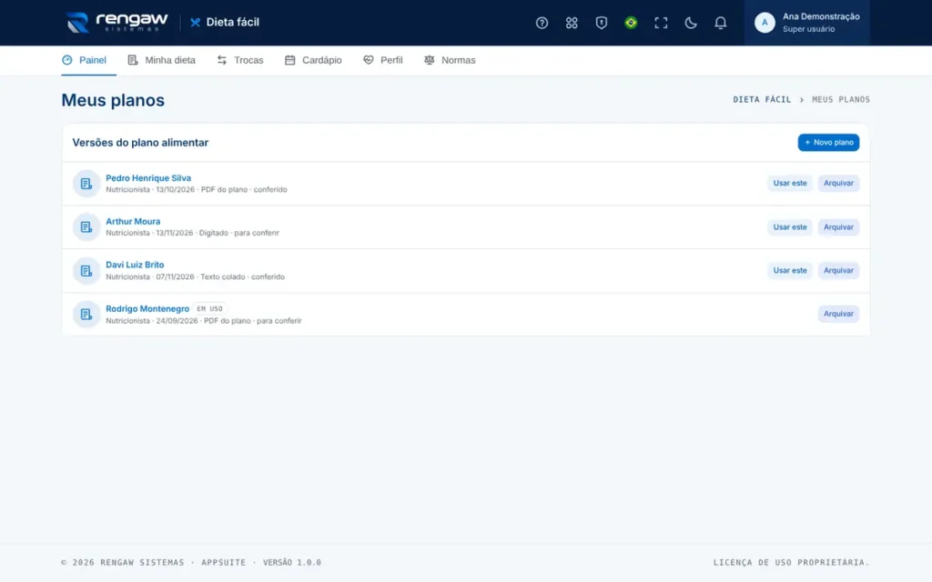
Task: Click document icon beside Rodrigo Montenegro
Action: pos(86,314)
